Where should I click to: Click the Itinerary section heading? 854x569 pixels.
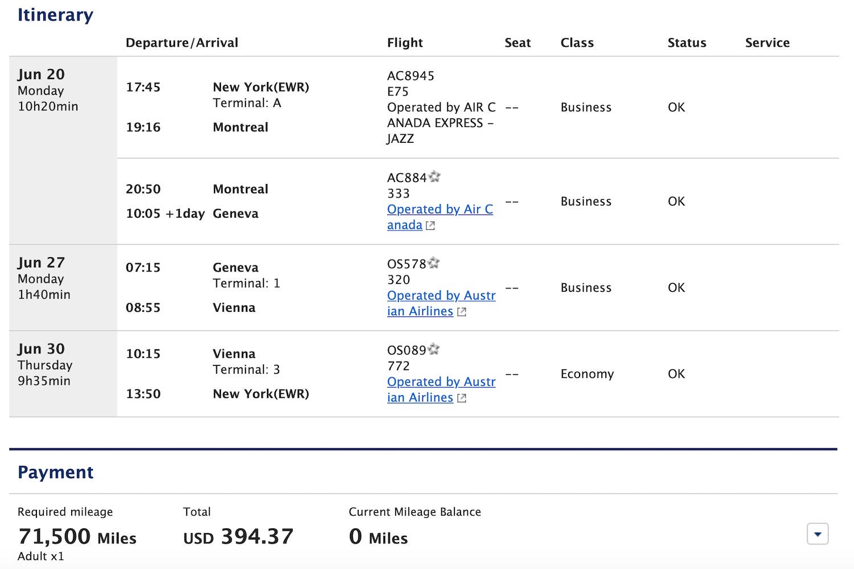[55, 15]
